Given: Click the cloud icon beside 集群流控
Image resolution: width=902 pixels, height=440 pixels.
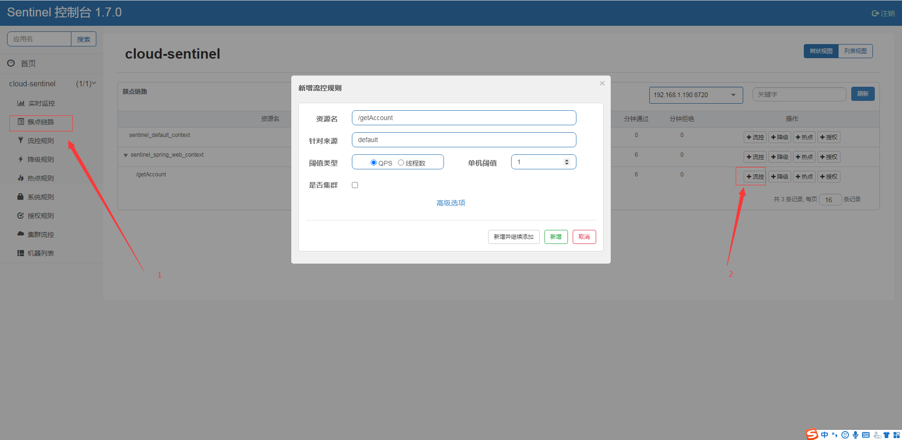Looking at the screenshot, I should click(21, 234).
